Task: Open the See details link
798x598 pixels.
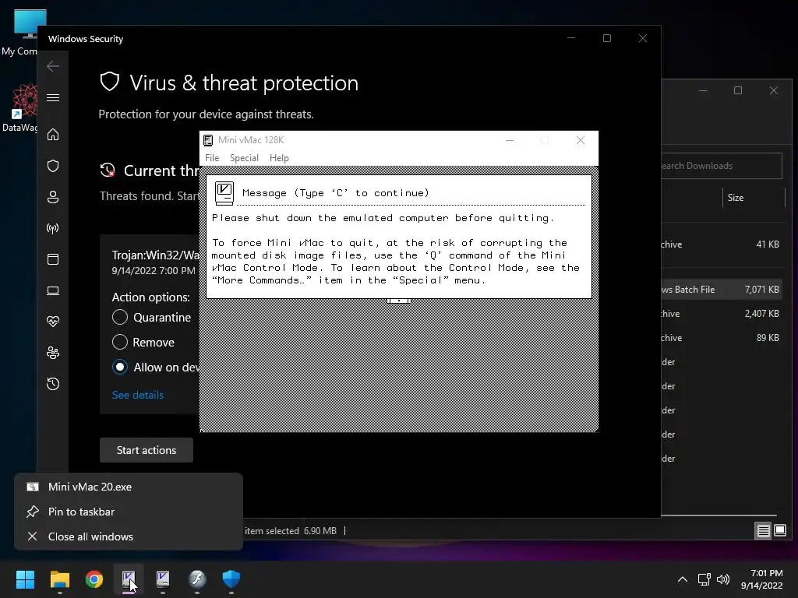Action: coord(138,395)
